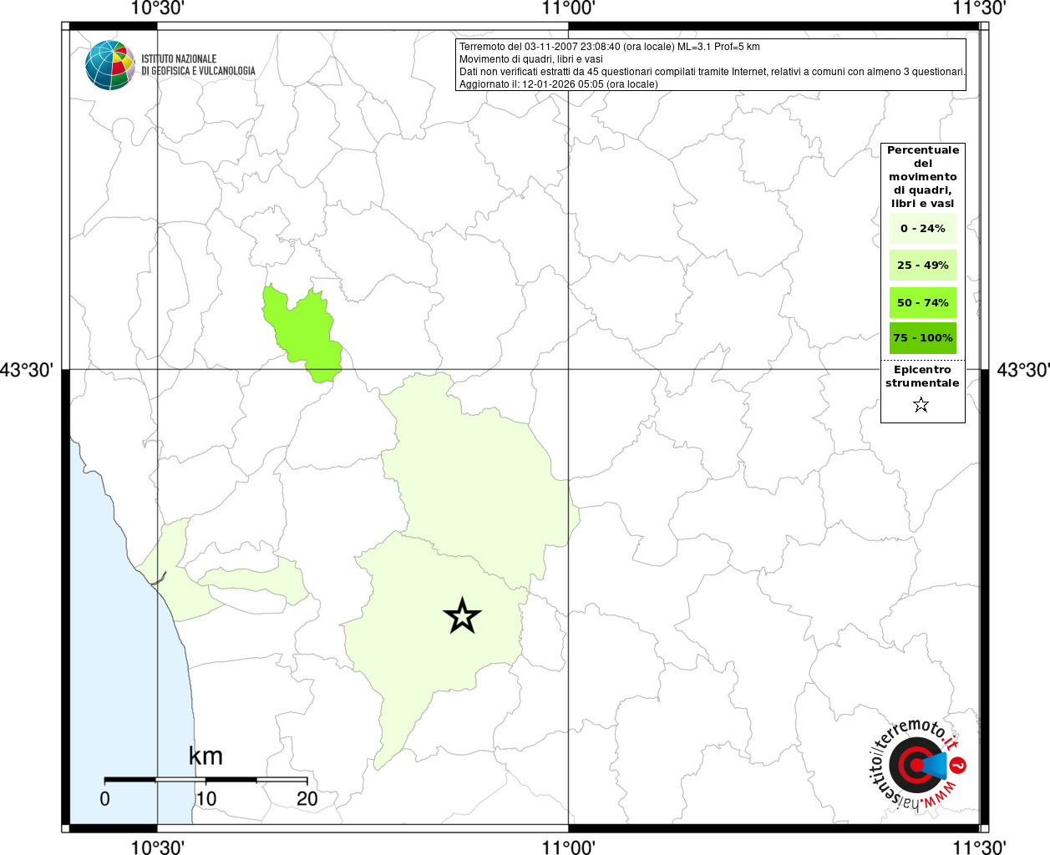Click the 'Terremoto del 03-11-2007' header line

[609, 47]
